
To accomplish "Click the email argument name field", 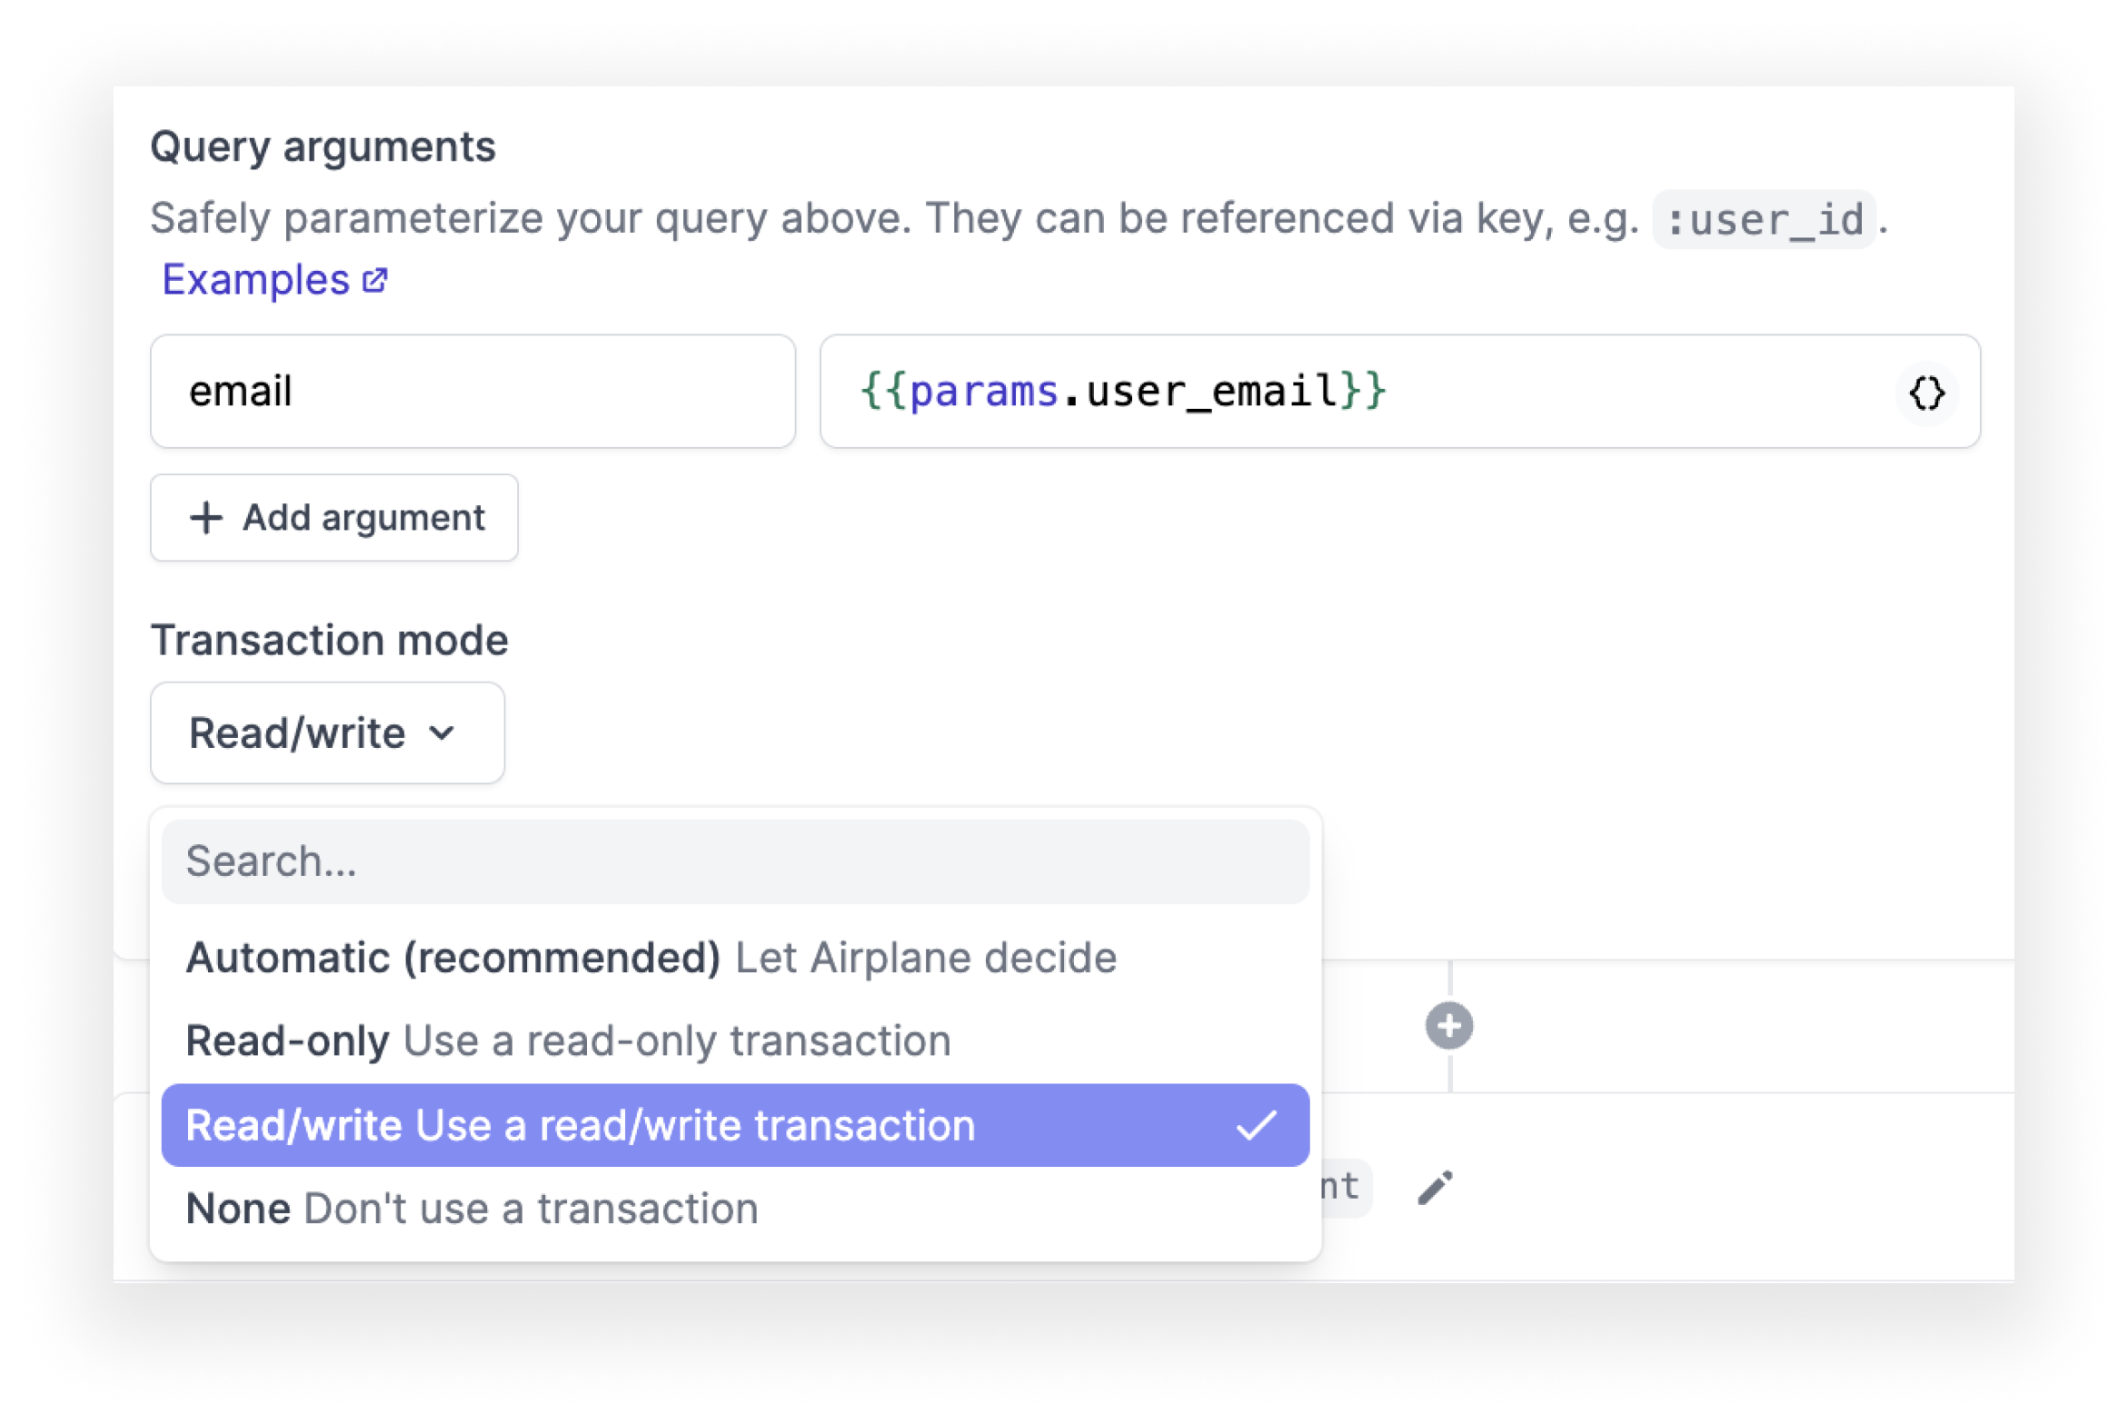I will [472, 392].
